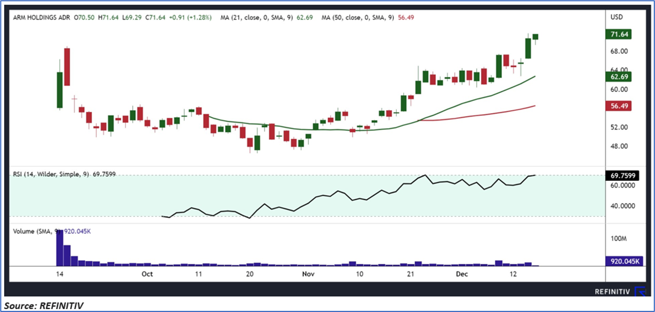This screenshot has width=655, height=312.
Task: Click the 48.00 price axis label
Action: 618,146
